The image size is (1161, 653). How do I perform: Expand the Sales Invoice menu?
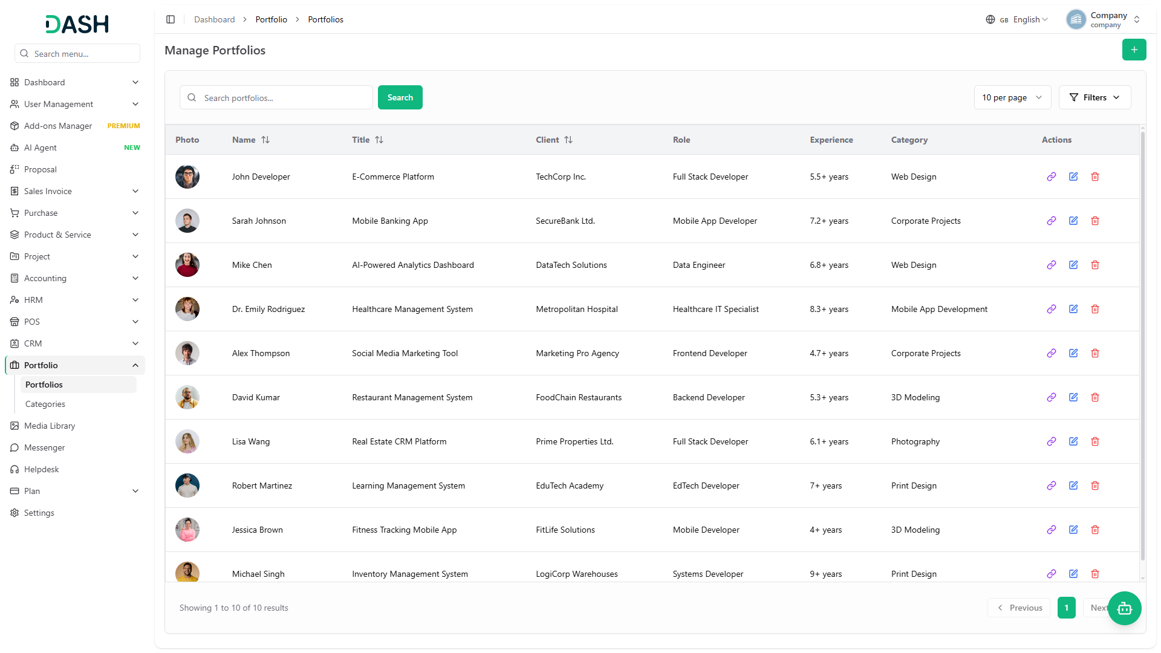coord(75,191)
